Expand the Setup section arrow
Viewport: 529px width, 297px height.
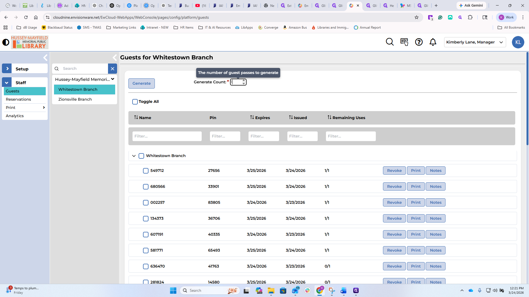click(7, 69)
